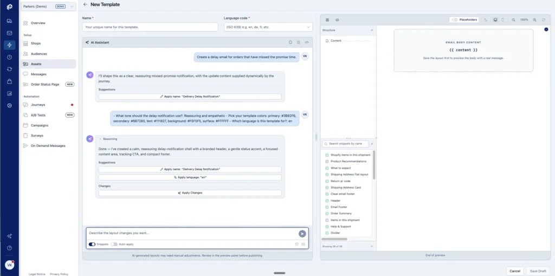Click the Search snippets by name field
Image resolution: width=555 pixels, height=276 pixels.
coord(345,144)
